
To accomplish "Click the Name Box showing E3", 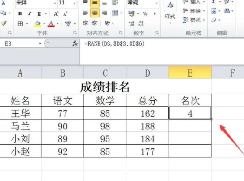I will [19, 43].
